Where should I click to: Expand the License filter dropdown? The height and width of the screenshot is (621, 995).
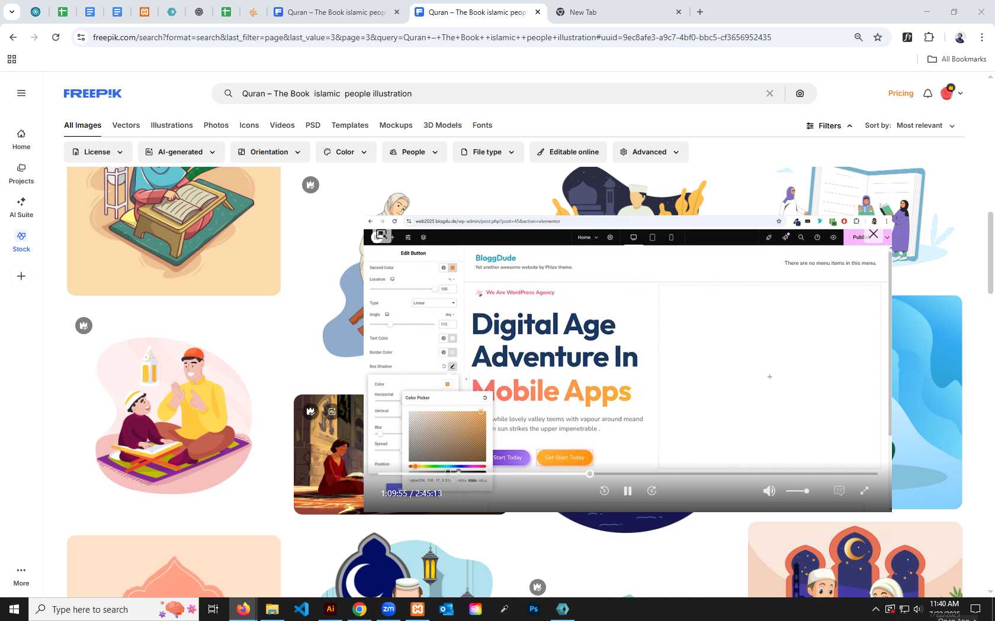click(x=98, y=152)
